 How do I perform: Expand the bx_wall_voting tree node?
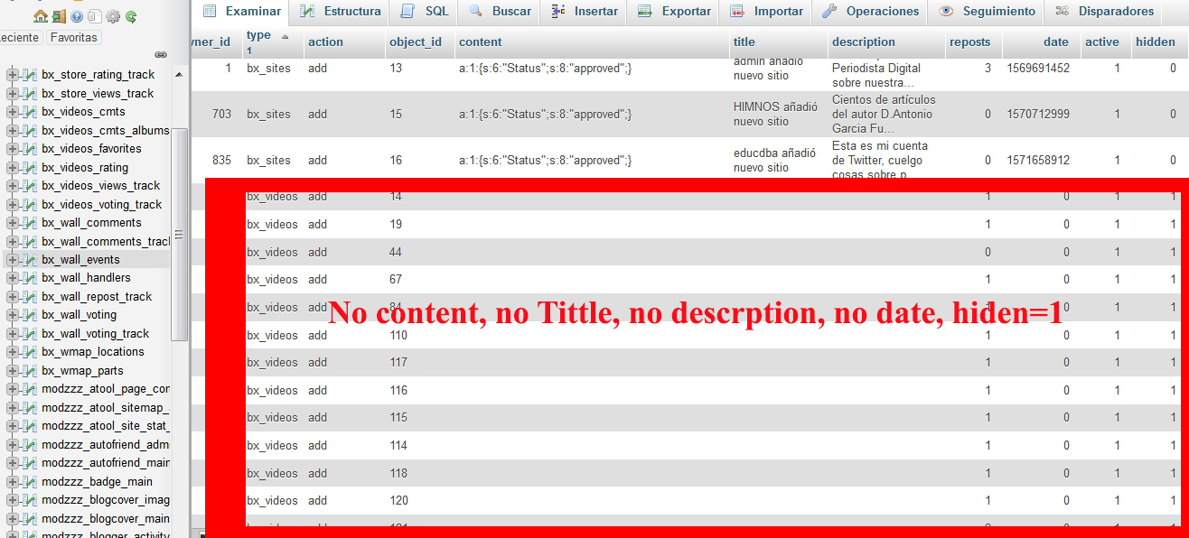click(x=13, y=315)
